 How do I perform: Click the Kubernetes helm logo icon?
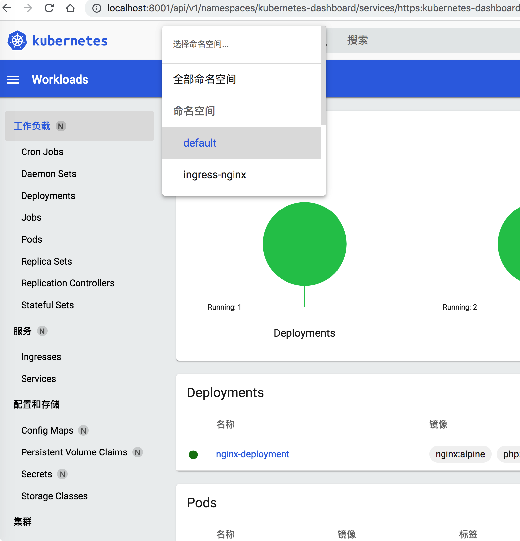(17, 41)
